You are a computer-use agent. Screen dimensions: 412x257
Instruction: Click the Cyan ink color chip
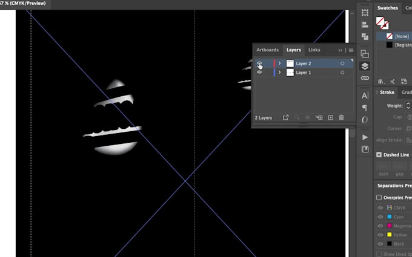coord(390,217)
